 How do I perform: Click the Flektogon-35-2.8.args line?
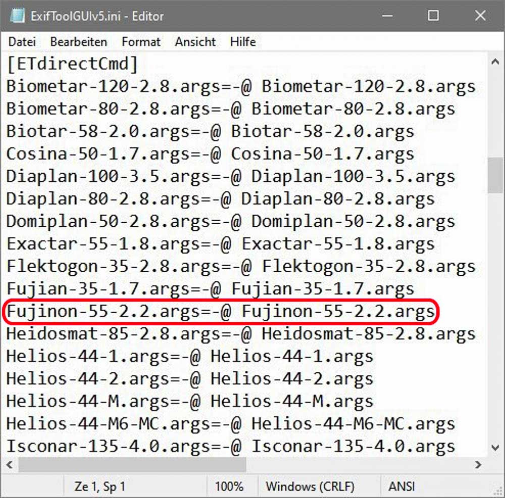pyautogui.click(x=241, y=267)
